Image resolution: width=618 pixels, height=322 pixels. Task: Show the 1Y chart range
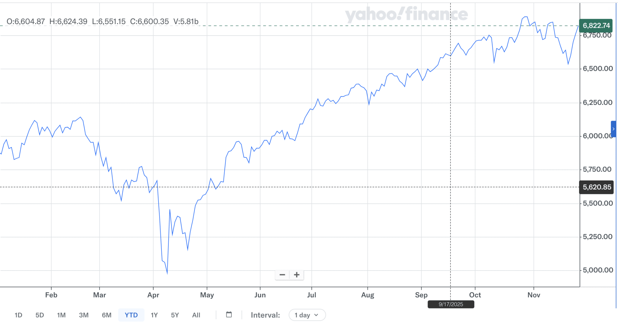coord(154,315)
